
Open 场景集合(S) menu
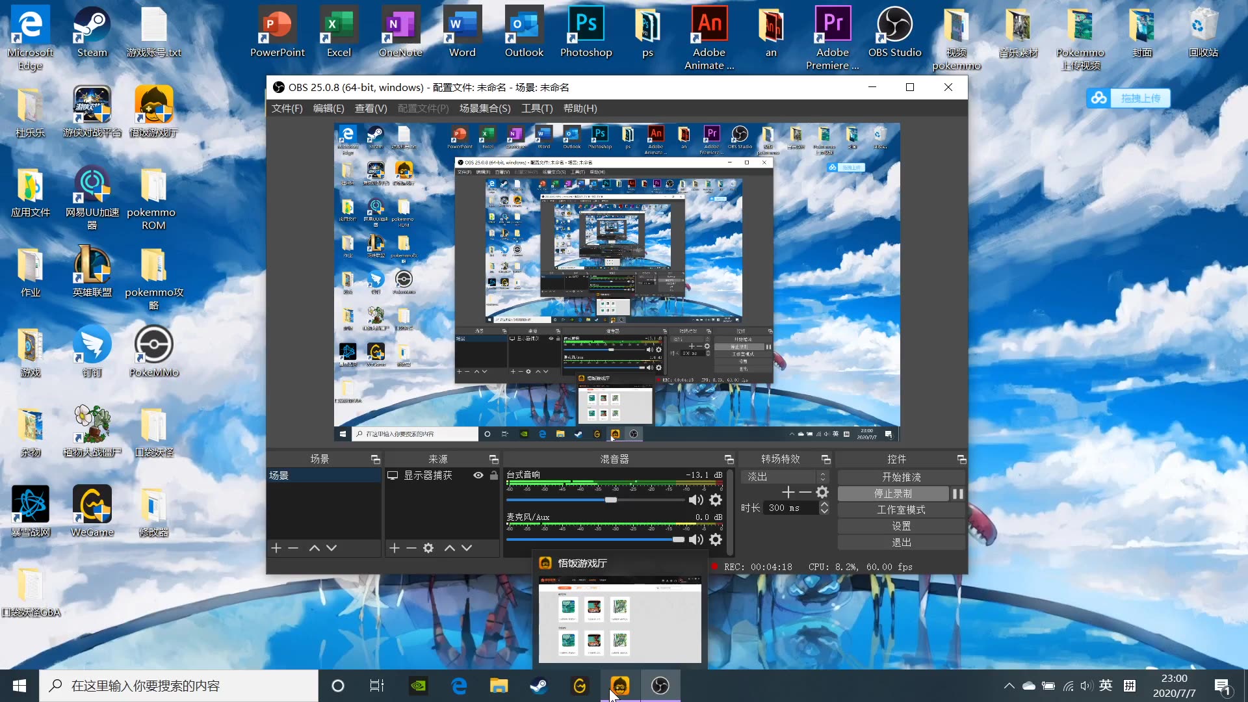[x=485, y=109]
